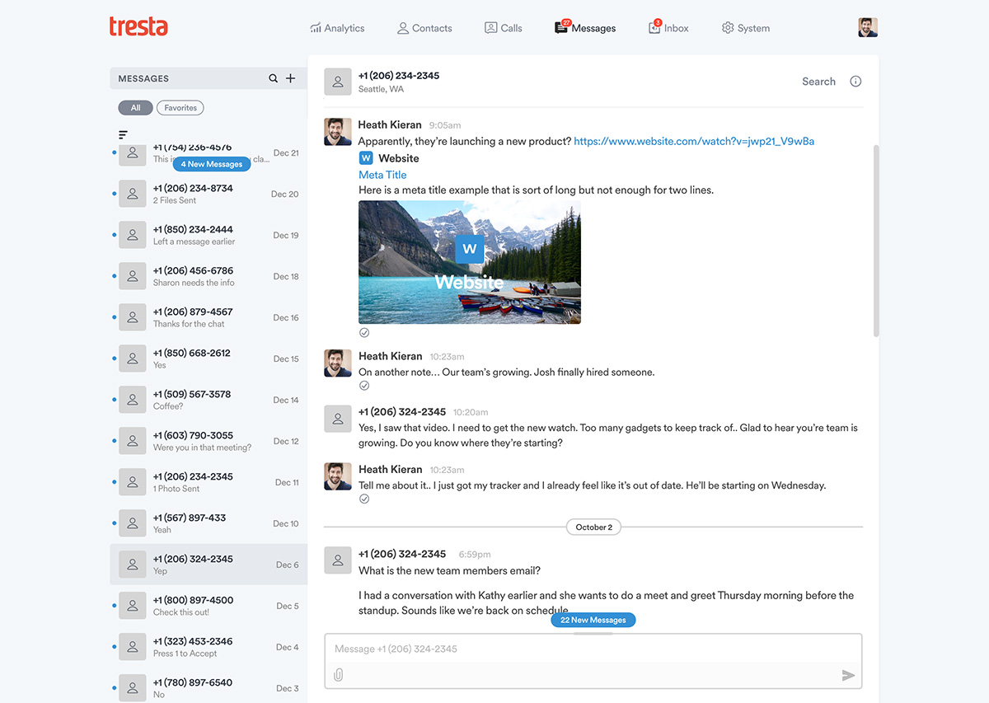Click Heath Kieran's photo on the 9:05am message
Viewport: 989px width, 703px height.
[338, 132]
